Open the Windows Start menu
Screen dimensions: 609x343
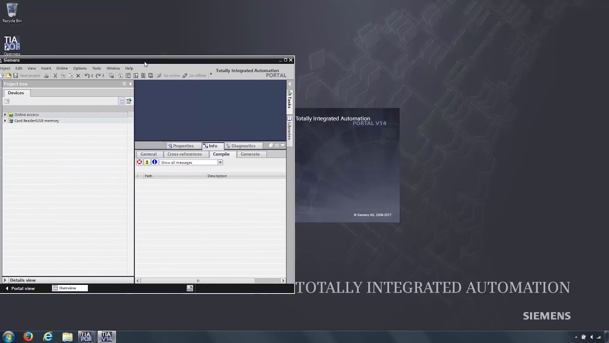pyautogui.click(x=8, y=337)
